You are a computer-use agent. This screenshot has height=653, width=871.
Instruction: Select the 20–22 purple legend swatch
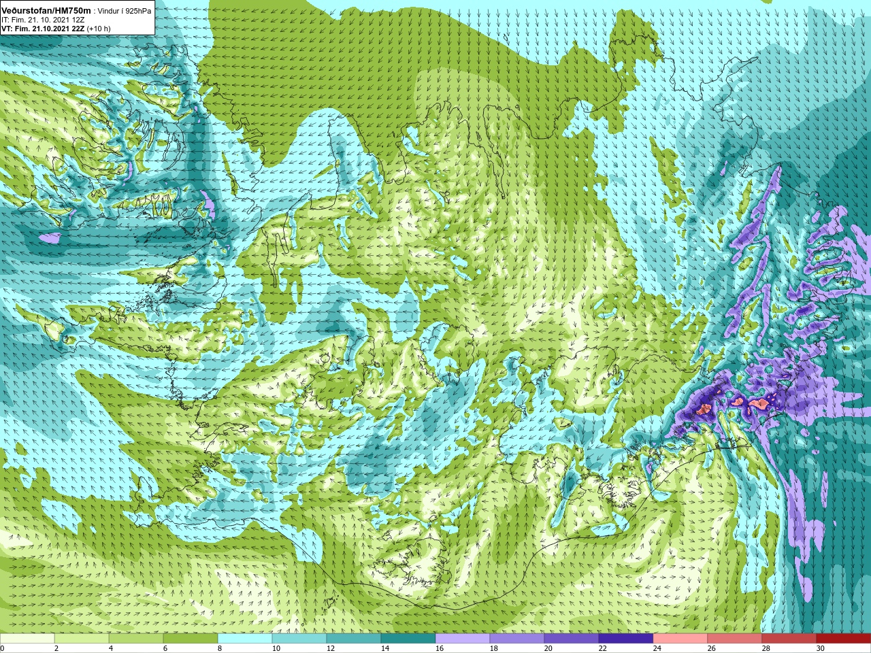click(x=572, y=639)
